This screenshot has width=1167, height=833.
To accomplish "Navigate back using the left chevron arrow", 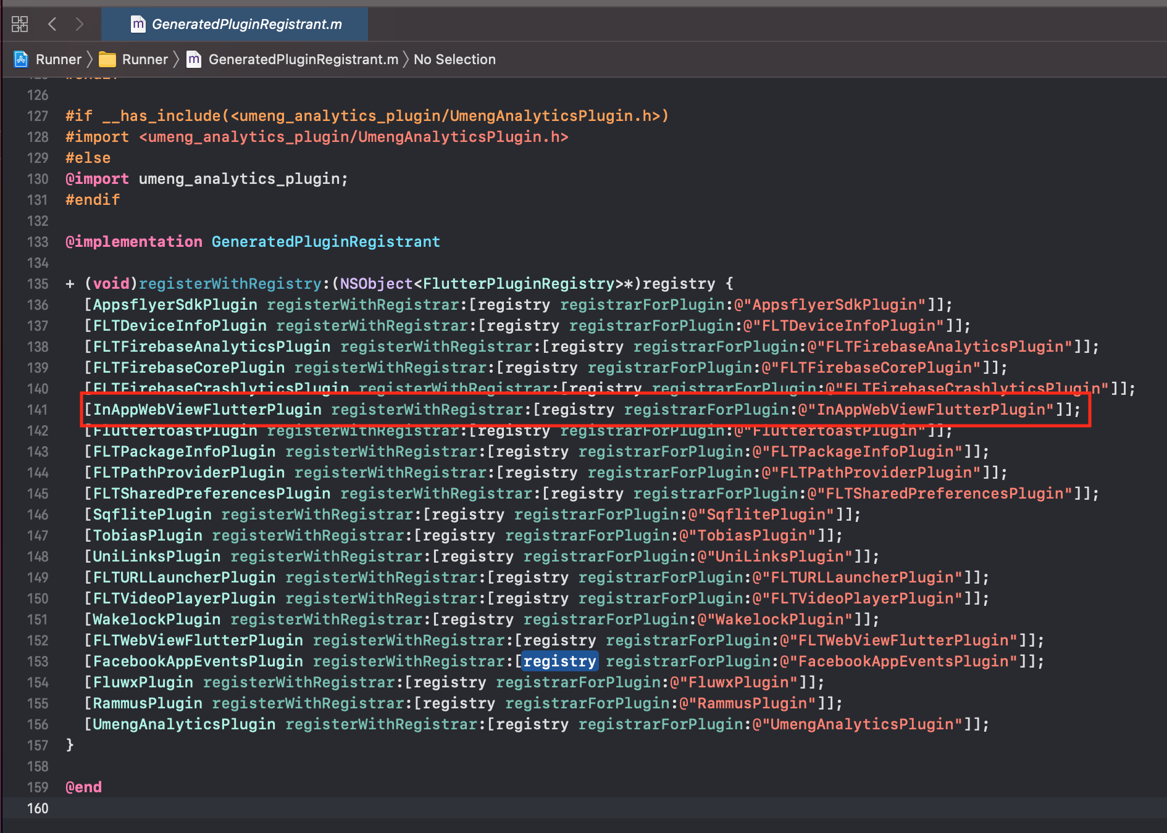I will [x=52, y=23].
